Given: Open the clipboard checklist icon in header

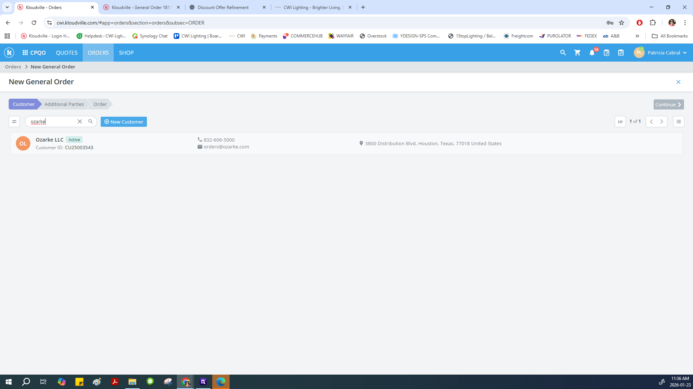Looking at the screenshot, I should click(x=621, y=53).
